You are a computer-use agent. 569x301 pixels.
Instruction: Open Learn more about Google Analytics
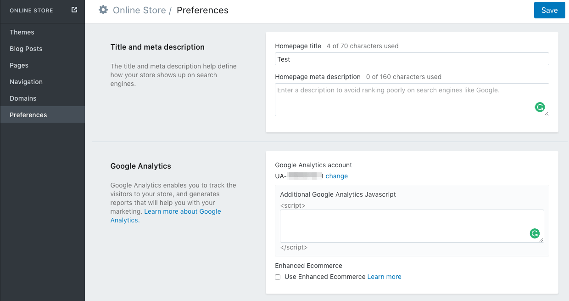click(x=182, y=211)
